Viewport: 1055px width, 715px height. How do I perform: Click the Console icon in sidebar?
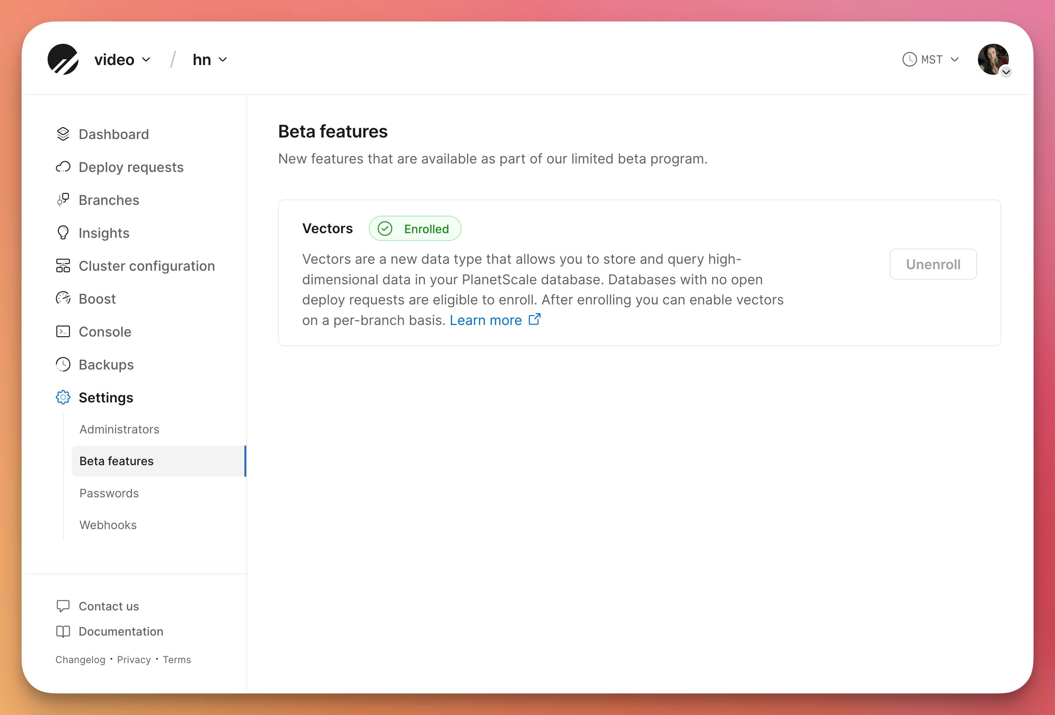pyautogui.click(x=63, y=331)
